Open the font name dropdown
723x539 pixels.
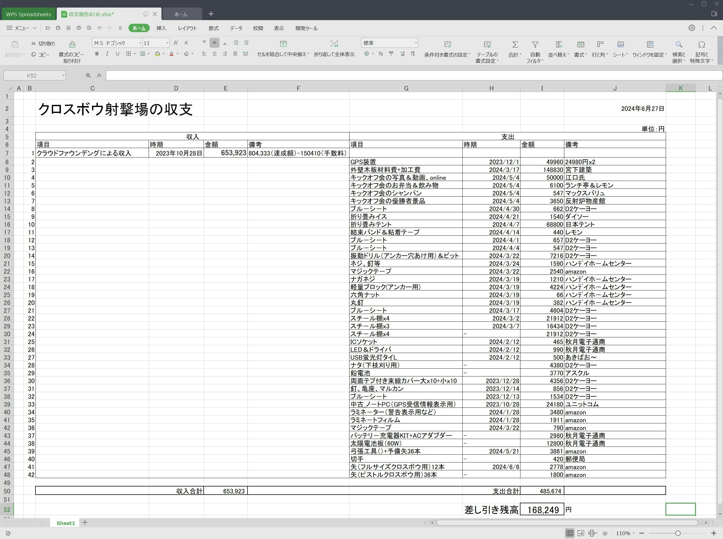point(140,43)
